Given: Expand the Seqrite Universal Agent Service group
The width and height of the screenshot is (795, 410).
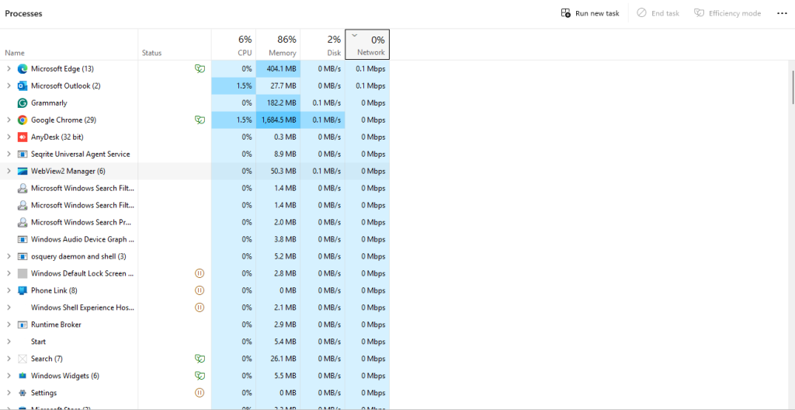Looking at the screenshot, I should (8, 155).
